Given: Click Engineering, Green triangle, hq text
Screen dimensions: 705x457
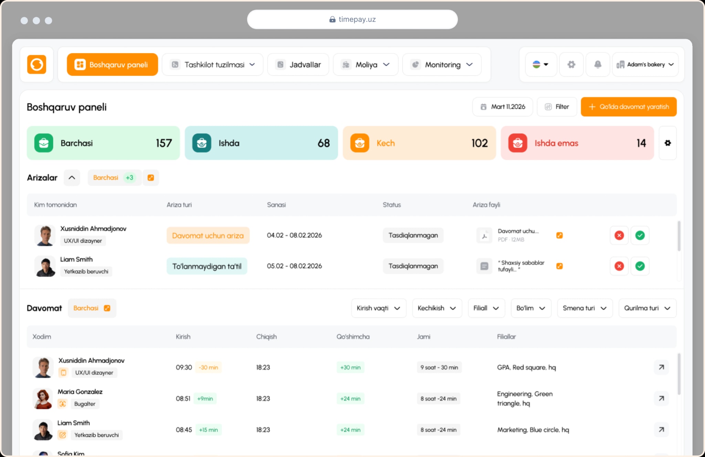Looking at the screenshot, I should 525,398.
